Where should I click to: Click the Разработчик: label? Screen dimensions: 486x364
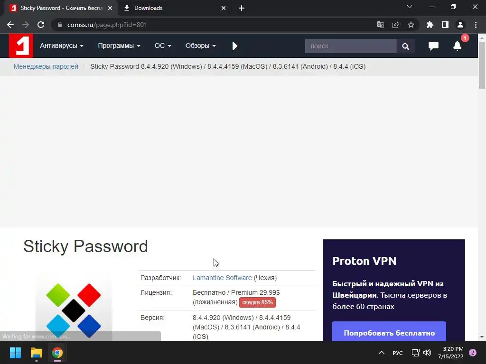160,278
